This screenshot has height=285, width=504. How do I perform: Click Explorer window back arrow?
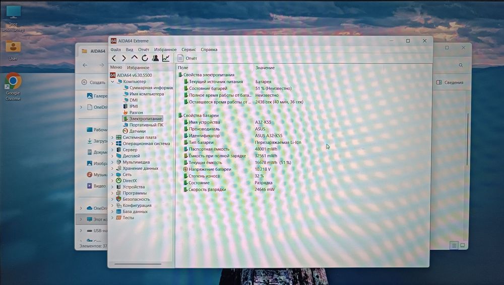[85, 65]
